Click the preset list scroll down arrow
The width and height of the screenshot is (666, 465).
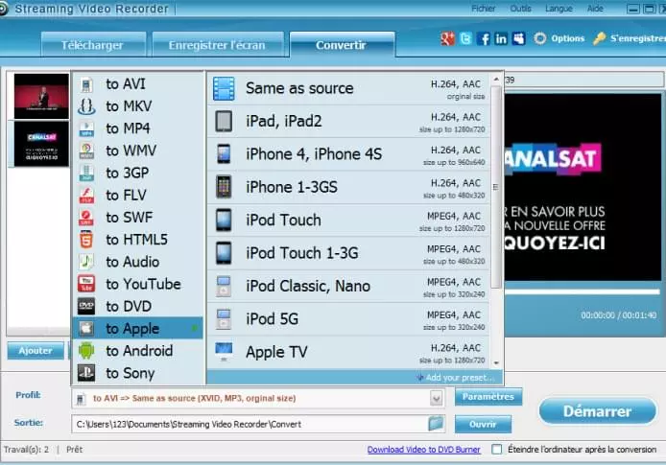[x=496, y=363]
